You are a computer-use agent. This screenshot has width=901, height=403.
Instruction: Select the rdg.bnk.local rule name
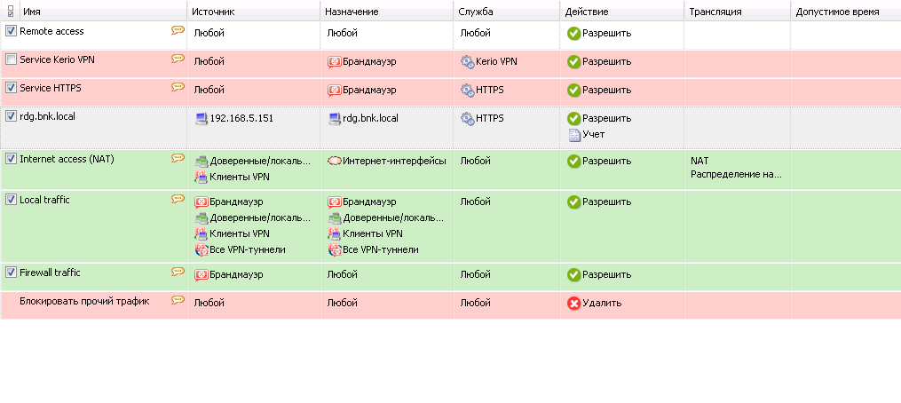coord(47,116)
